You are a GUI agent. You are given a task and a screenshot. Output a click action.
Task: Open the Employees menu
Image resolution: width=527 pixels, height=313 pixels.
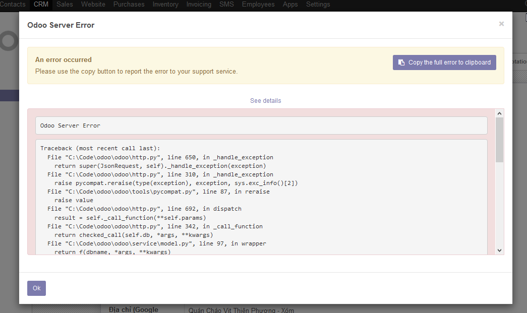point(258,5)
